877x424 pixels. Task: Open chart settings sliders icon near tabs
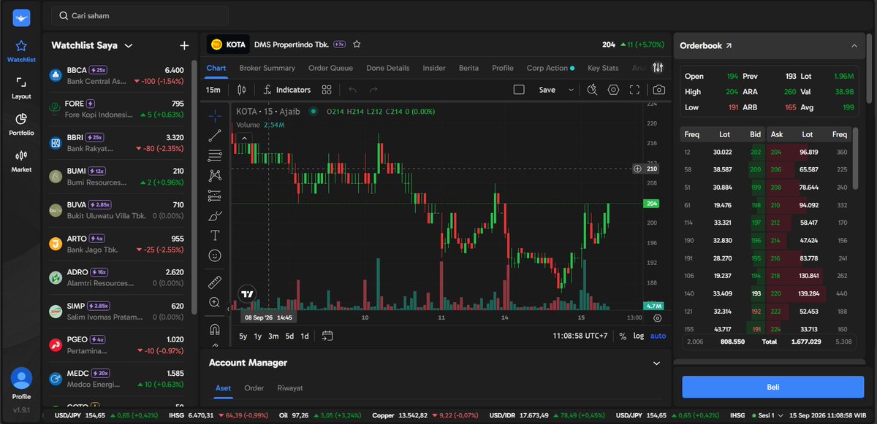tap(658, 68)
